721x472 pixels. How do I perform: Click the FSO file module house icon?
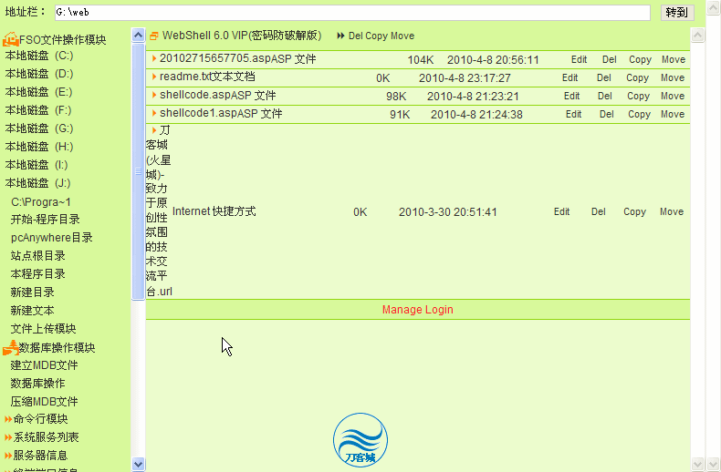coord(11,39)
